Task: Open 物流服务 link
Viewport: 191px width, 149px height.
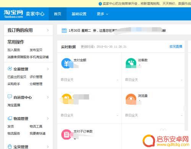Action: click(x=14, y=133)
